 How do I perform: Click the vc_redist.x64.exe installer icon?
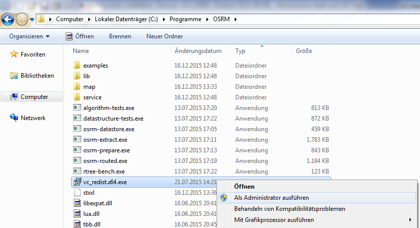[x=77, y=182]
